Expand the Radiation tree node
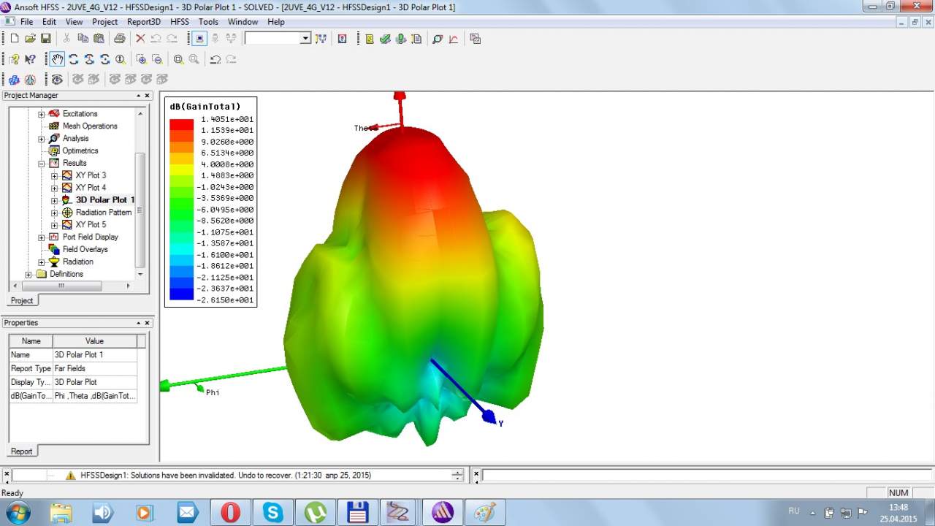 [x=42, y=262]
